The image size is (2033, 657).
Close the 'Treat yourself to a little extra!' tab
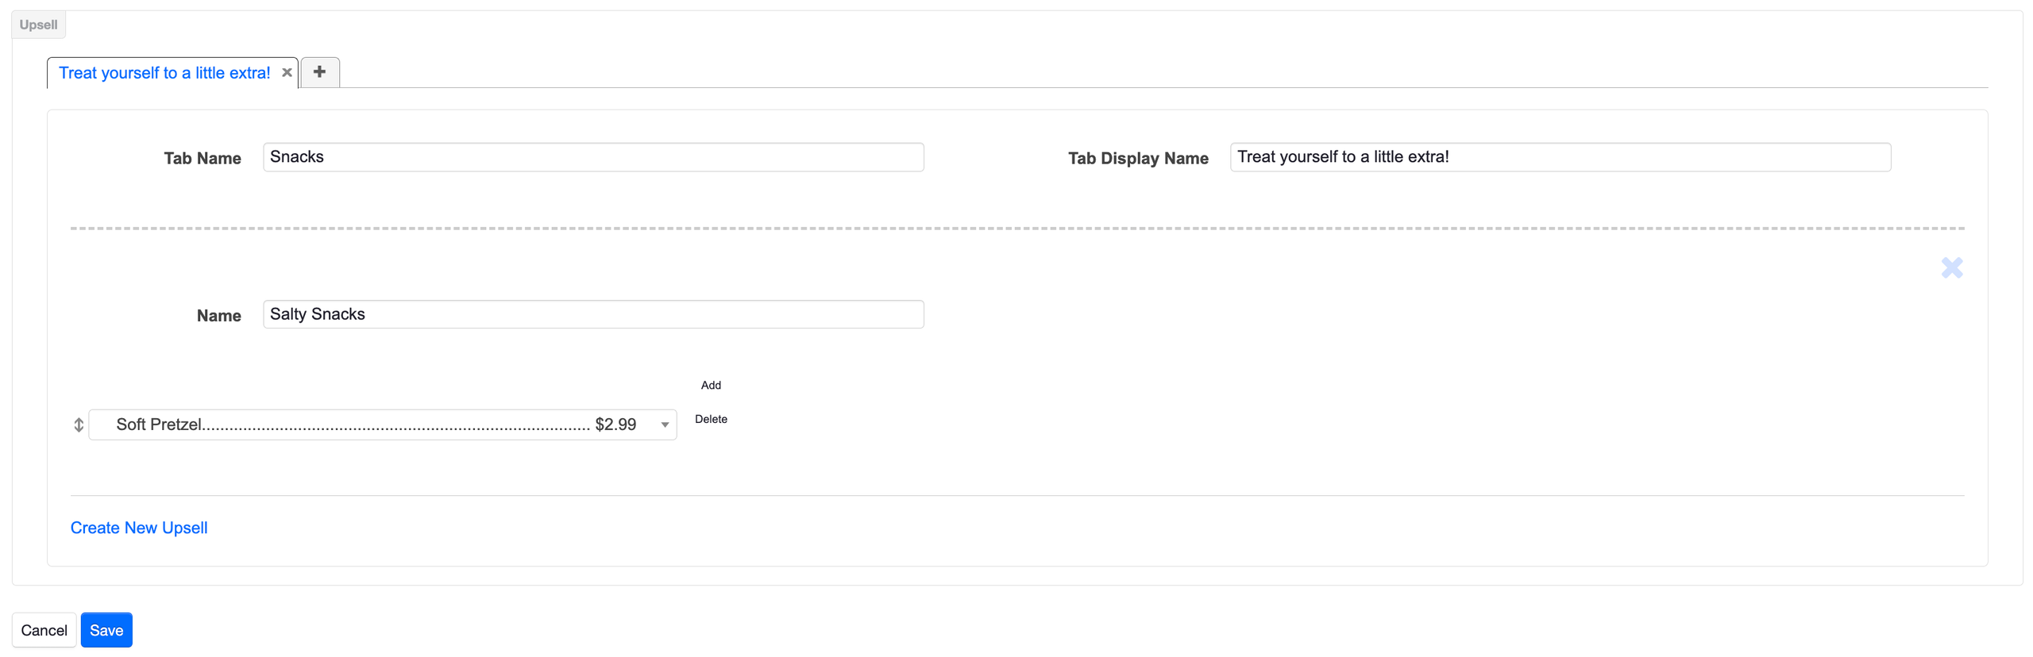point(287,72)
